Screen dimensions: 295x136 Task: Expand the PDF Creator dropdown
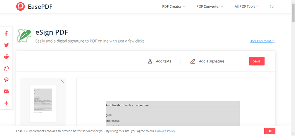(173, 6)
